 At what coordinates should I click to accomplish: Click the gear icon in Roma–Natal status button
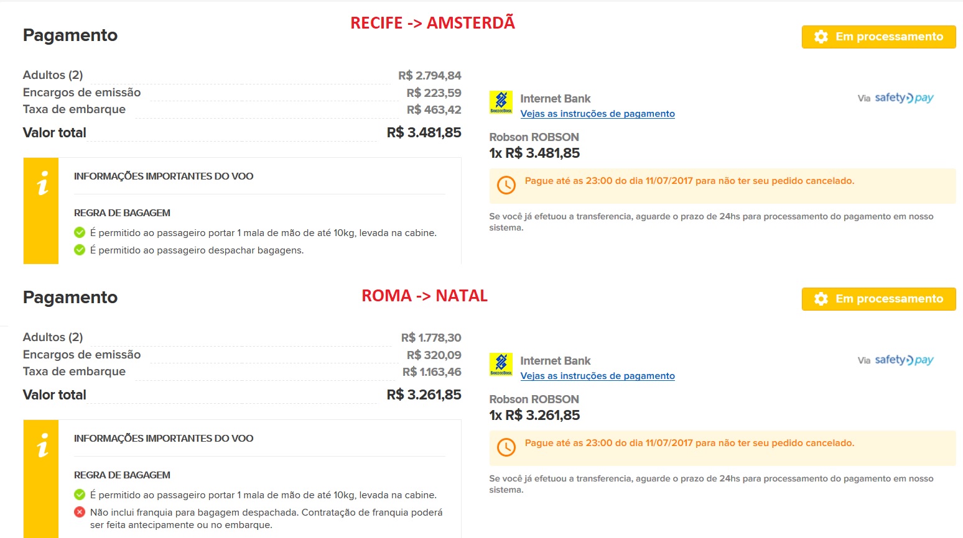click(821, 299)
